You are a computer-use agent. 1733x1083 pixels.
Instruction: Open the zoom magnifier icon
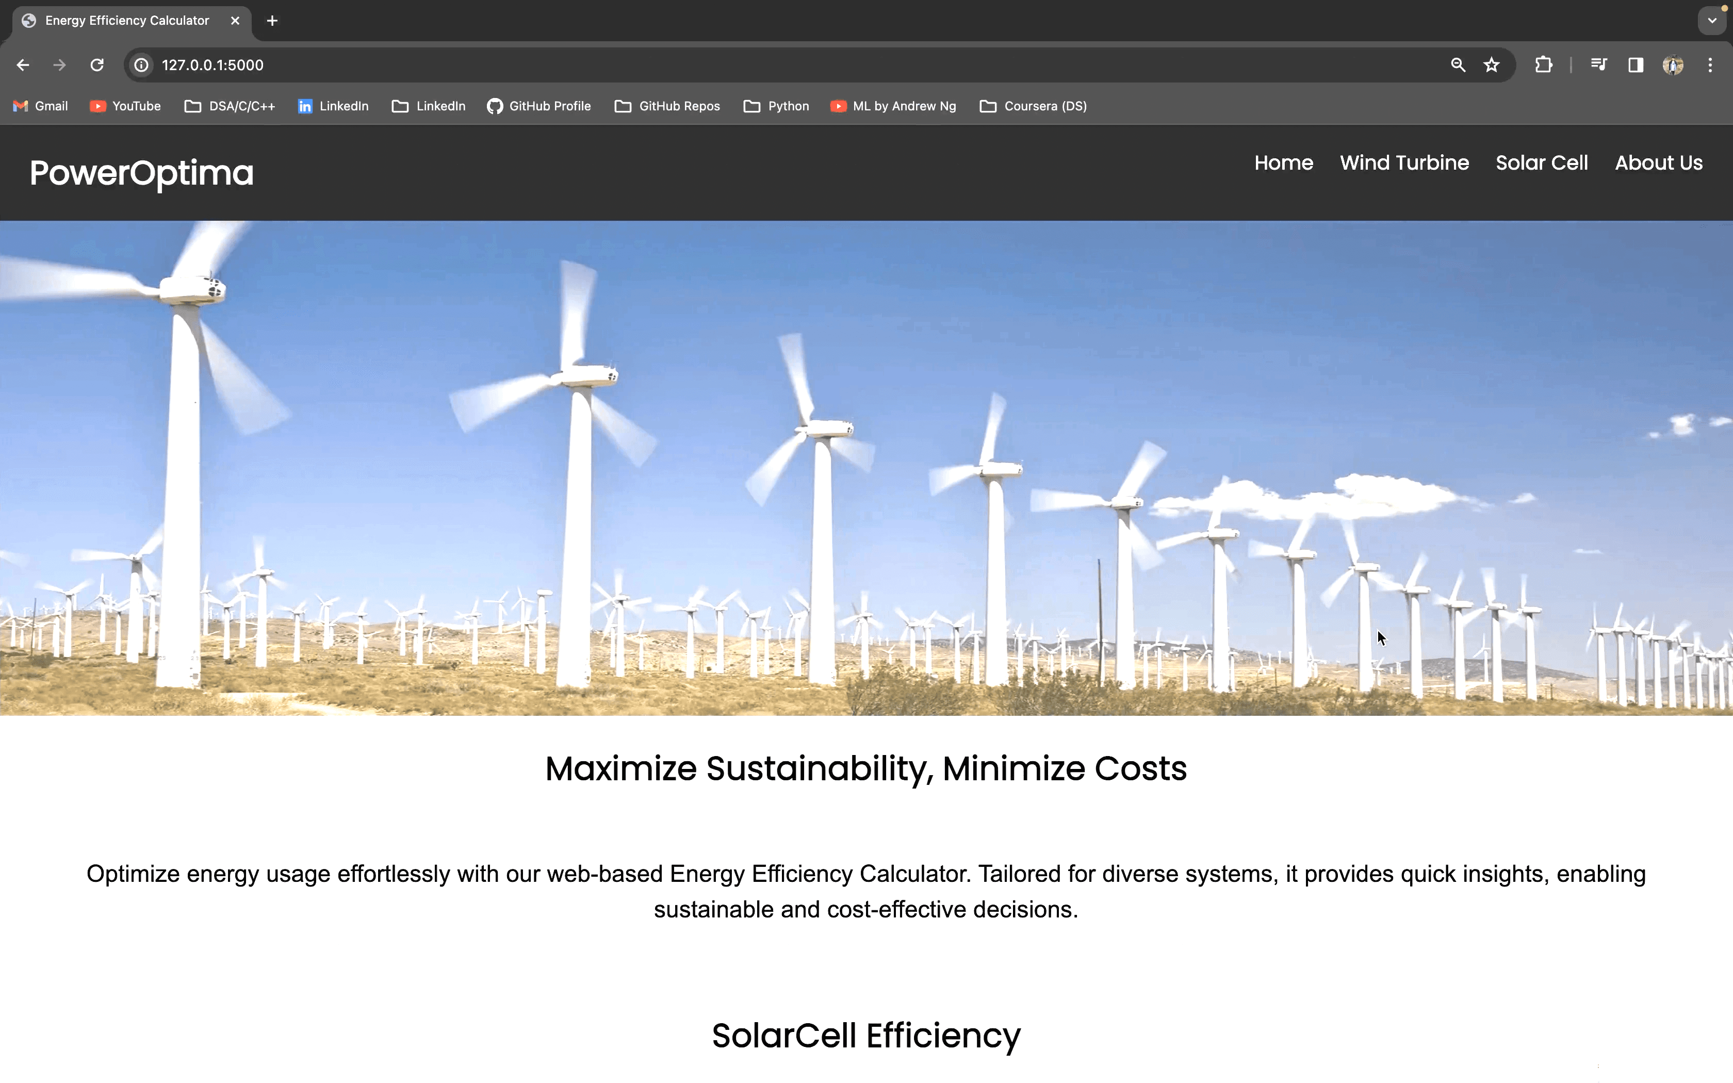point(1458,65)
